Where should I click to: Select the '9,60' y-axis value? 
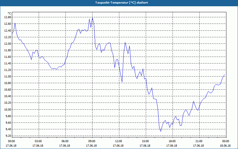coord(9,122)
